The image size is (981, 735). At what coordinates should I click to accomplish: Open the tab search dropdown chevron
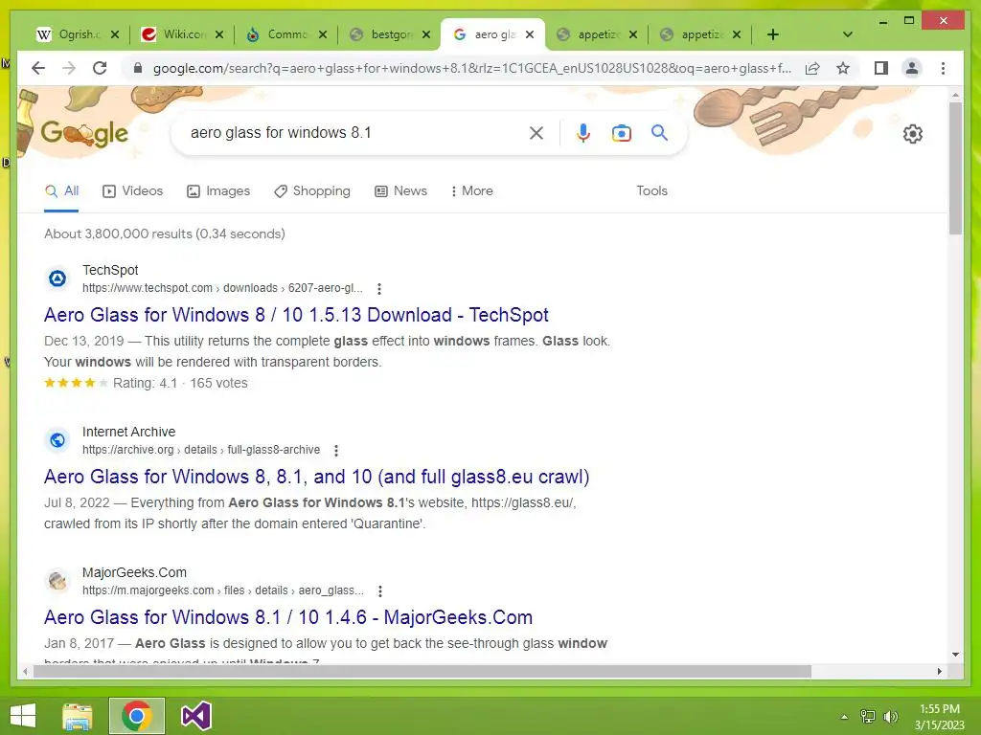click(x=848, y=34)
